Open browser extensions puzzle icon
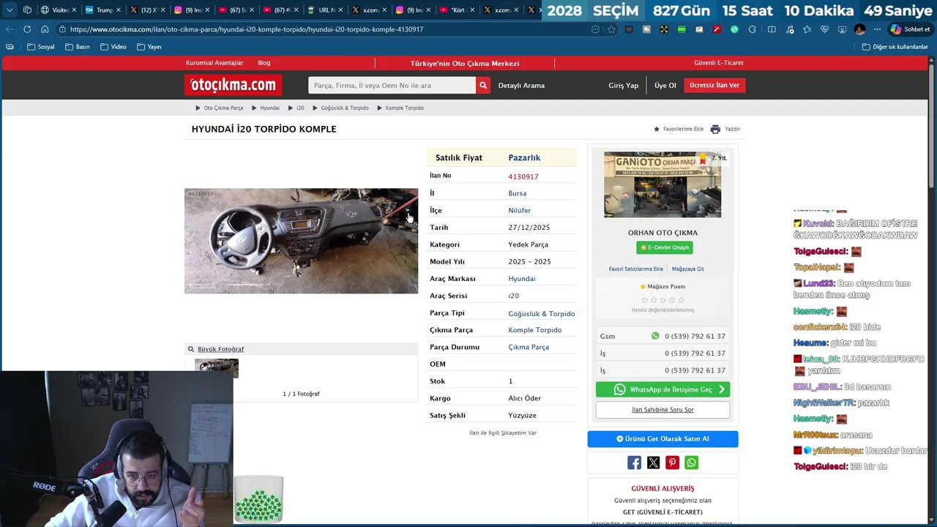 point(753,29)
